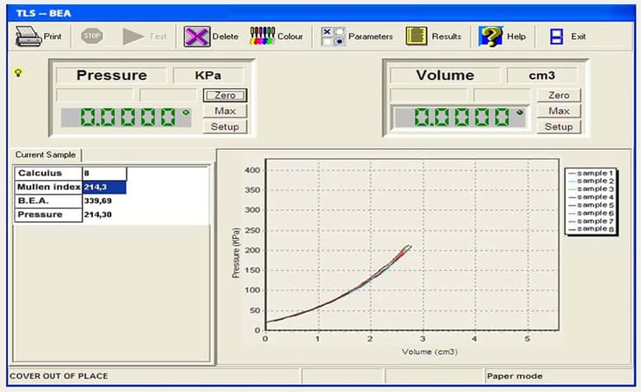
Task: Click the Pressure row label in table
Action: (x=48, y=215)
